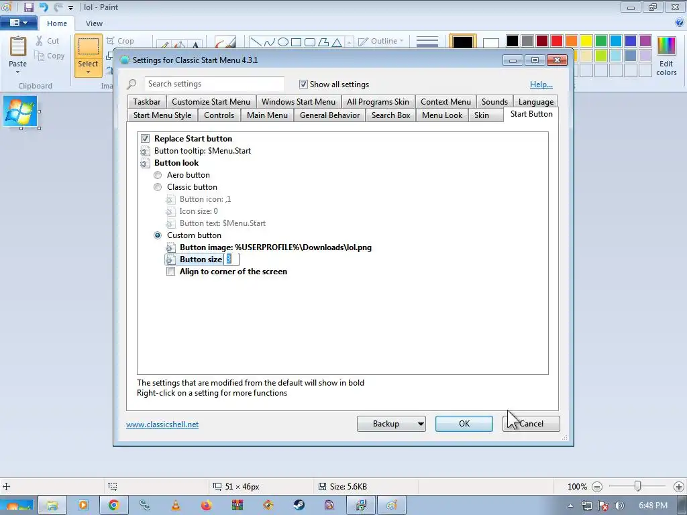Click the magnifier icon beside Search settings
The image size is (687, 515).
click(x=131, y=84)
